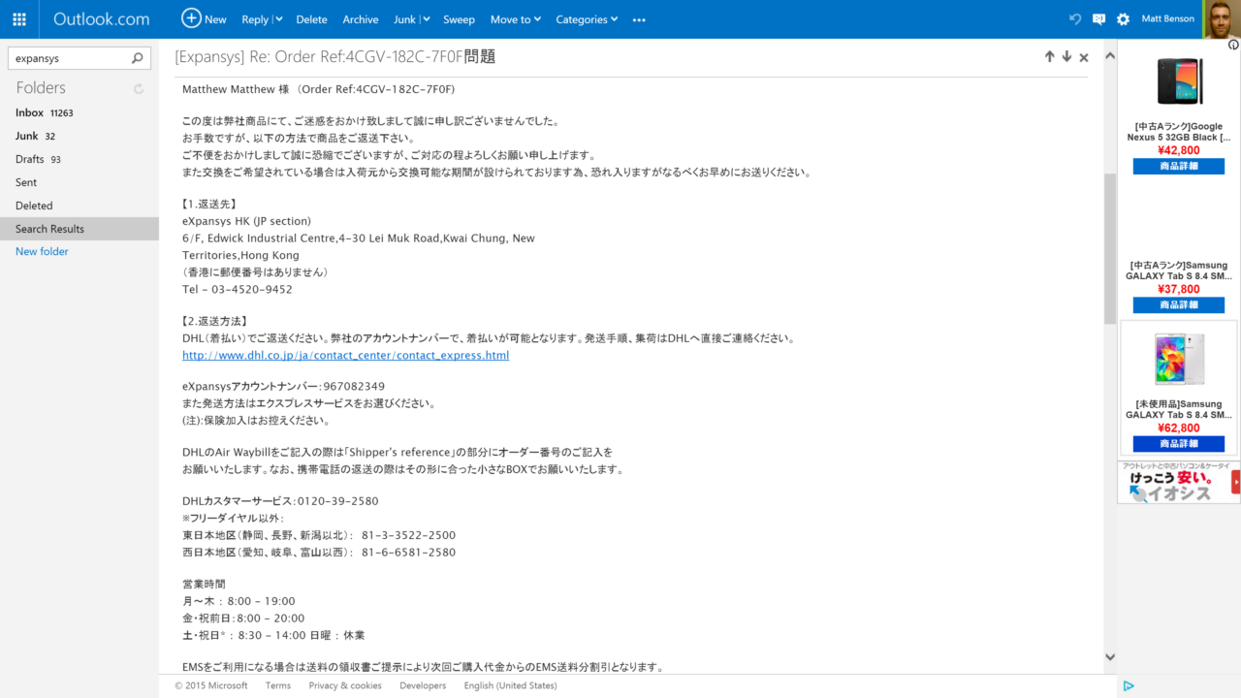Click the New folder link
This screenshot has width=1241, height=698.
coord(42,251)
